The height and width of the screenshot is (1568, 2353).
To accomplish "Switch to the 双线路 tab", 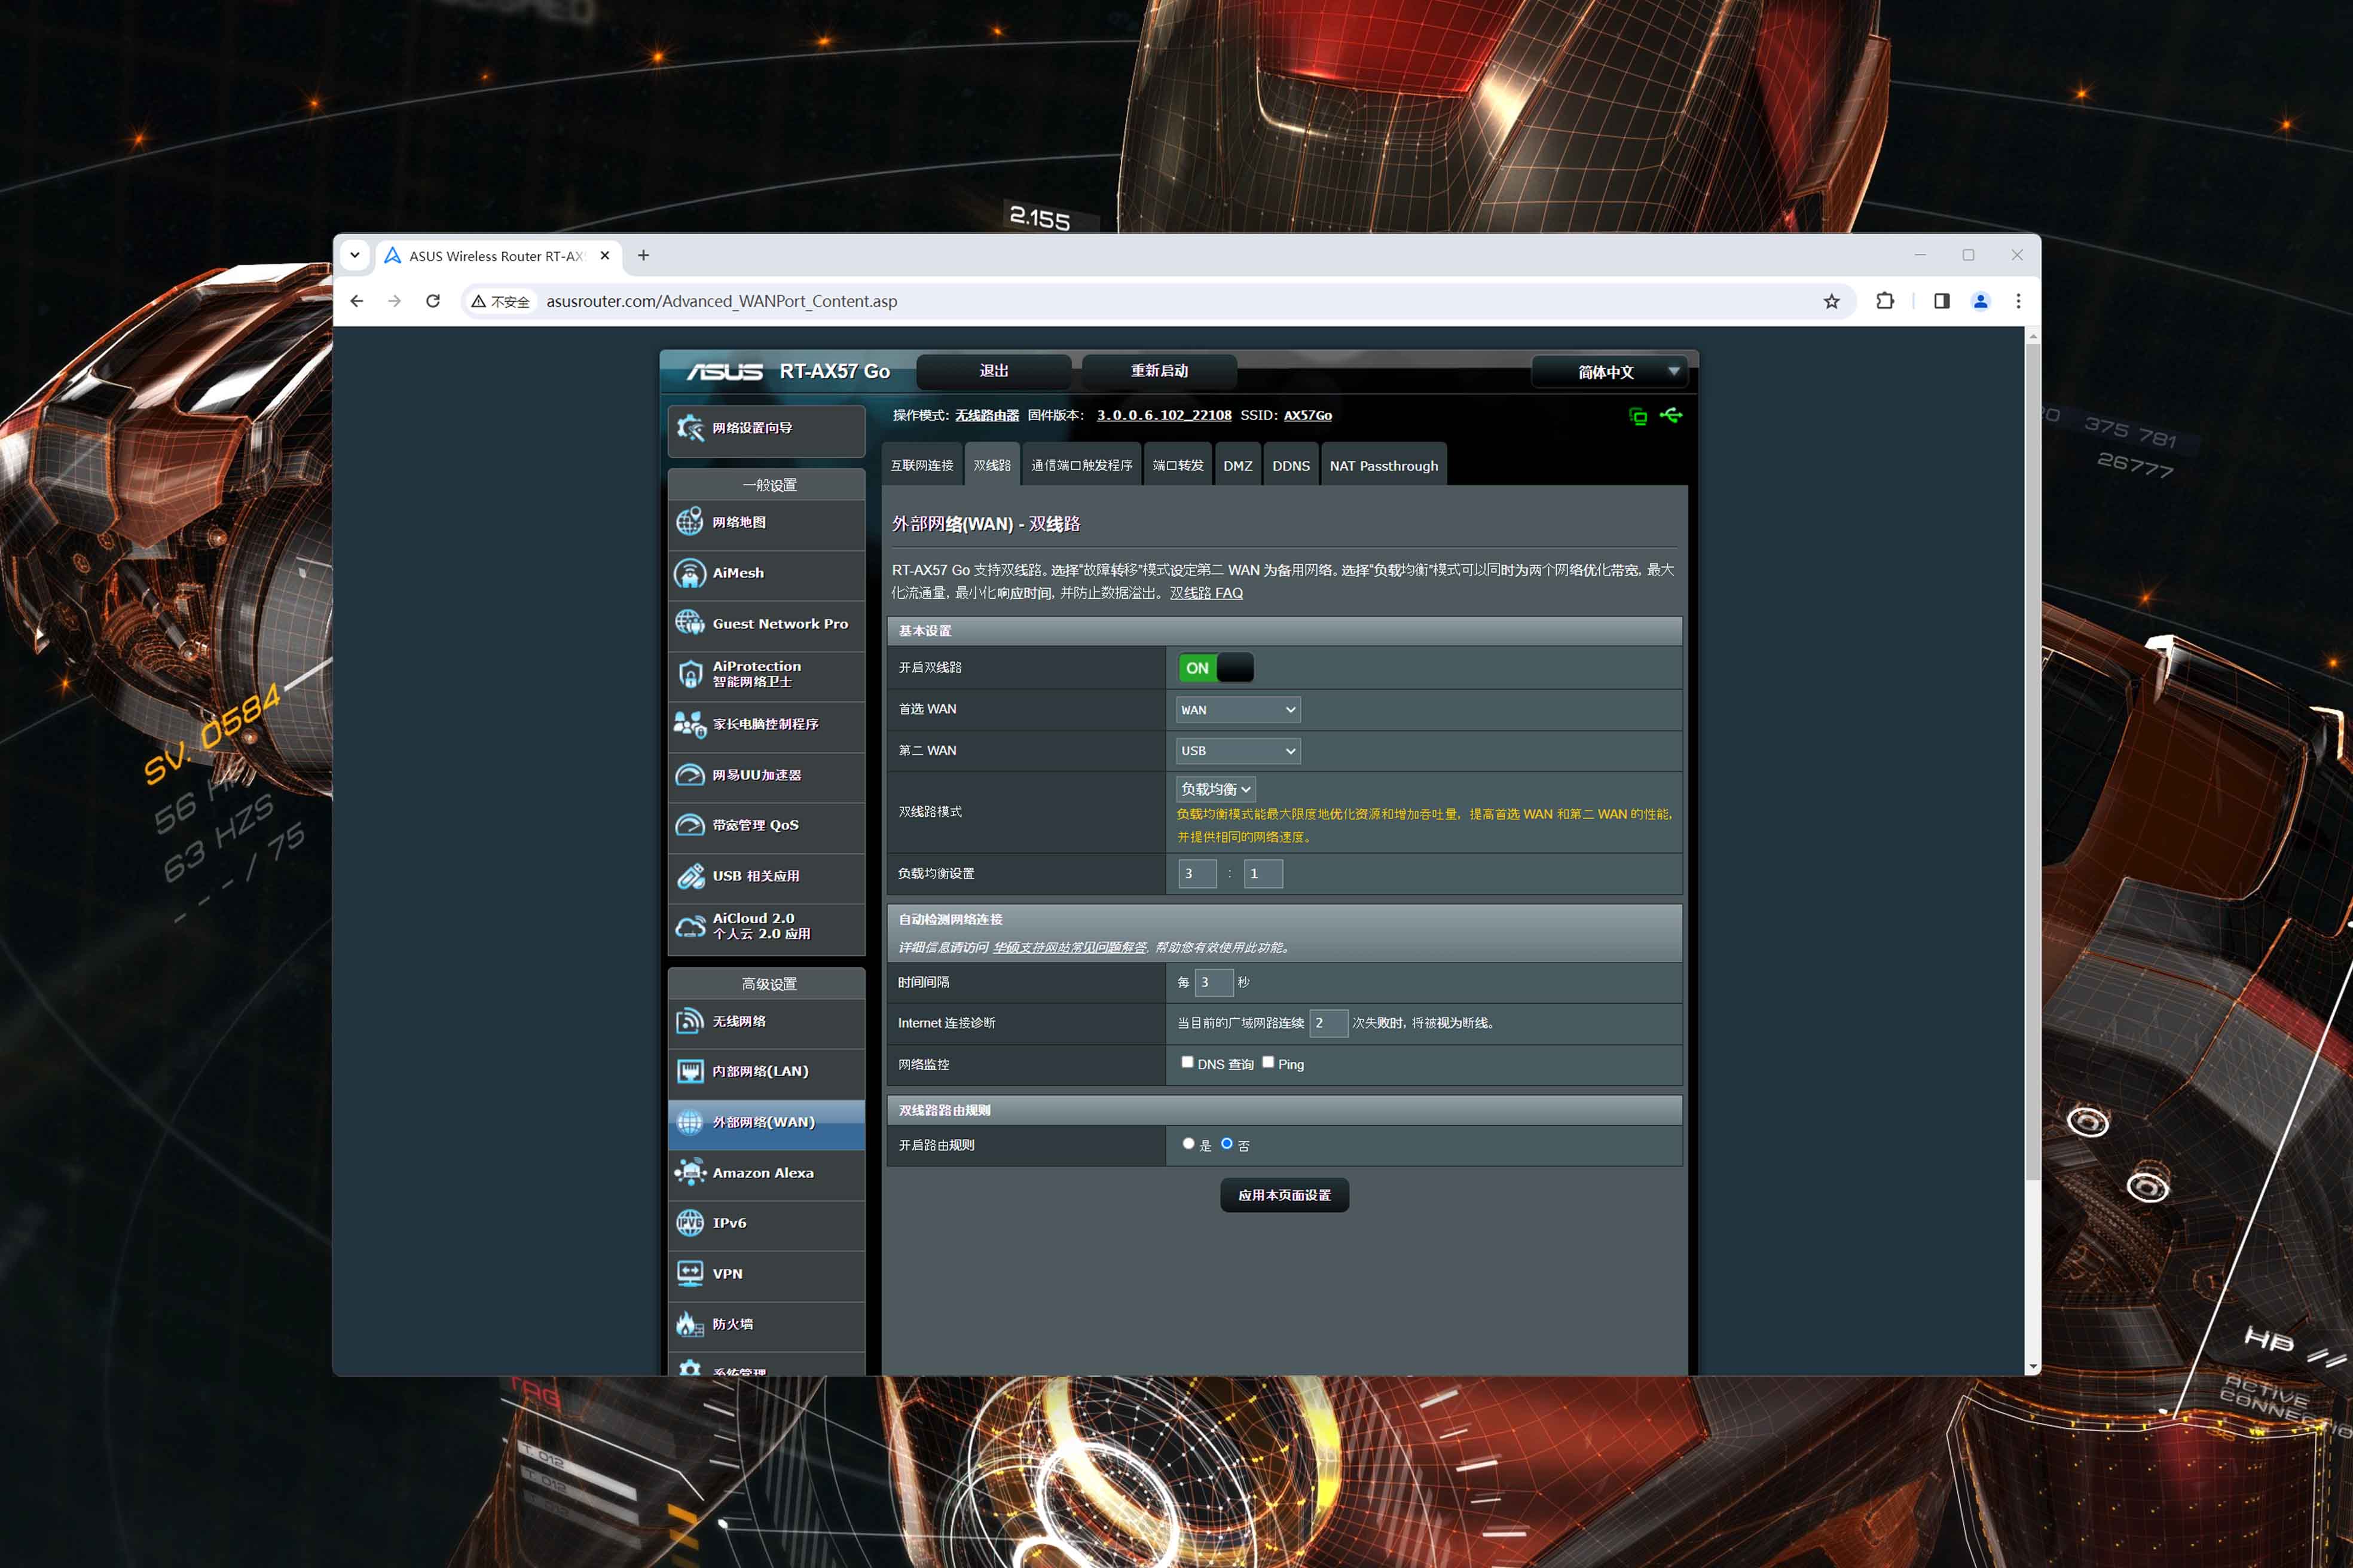I will tap(992, 465).
